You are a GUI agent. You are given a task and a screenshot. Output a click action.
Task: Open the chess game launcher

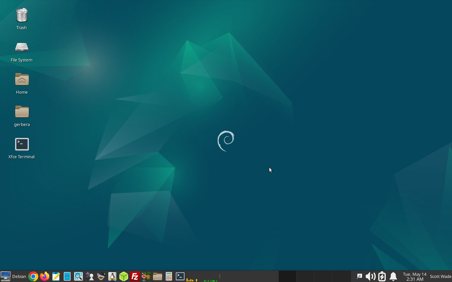90,277
